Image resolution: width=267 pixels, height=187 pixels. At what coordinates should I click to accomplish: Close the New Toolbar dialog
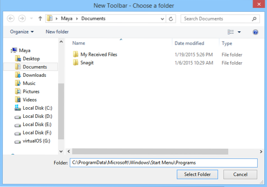coord(259,4)
